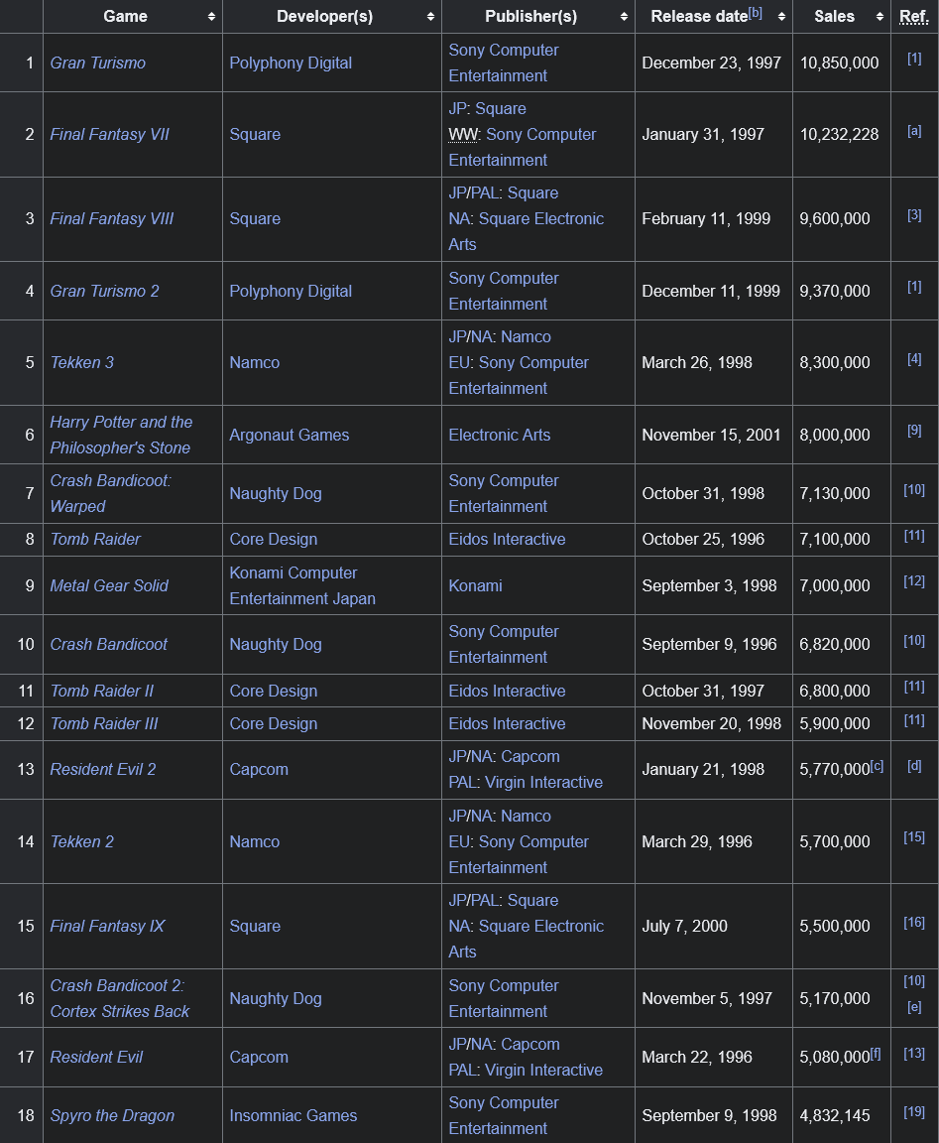Sort table by Publisher(s) column arrows
Viewport: 939px width, 1143px height.
click(x=625, y=17)
